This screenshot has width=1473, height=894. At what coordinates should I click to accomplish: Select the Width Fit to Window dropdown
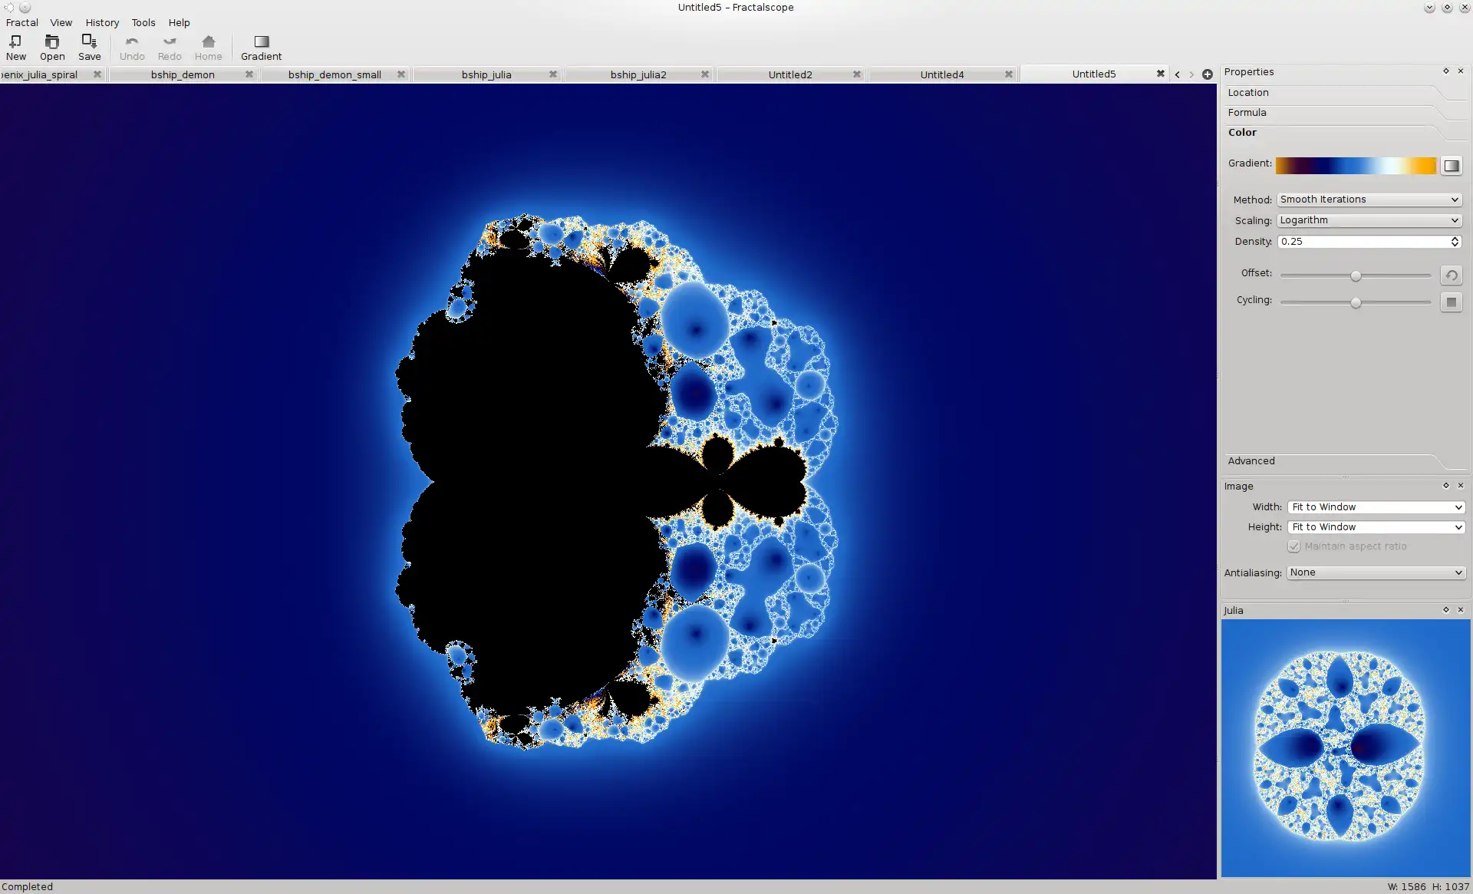pyautogui.click(x=1374, y=506)
